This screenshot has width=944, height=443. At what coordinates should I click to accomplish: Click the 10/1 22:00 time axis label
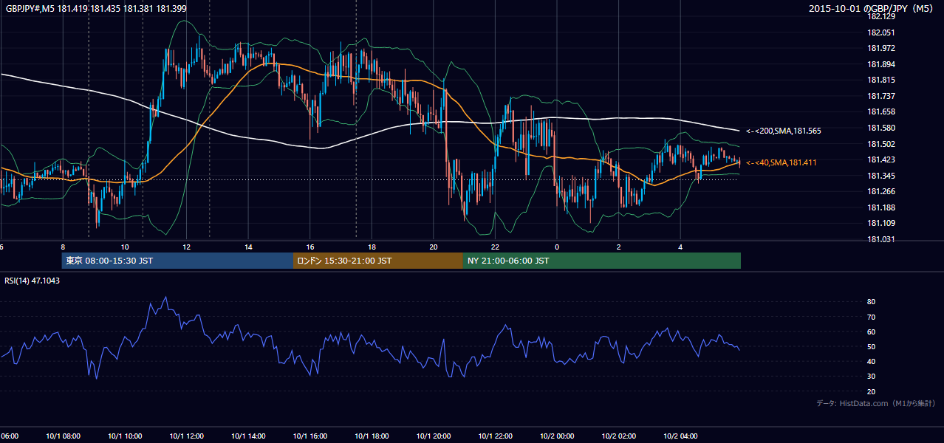[x=495, y=436]
